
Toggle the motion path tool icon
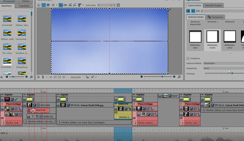61,5
